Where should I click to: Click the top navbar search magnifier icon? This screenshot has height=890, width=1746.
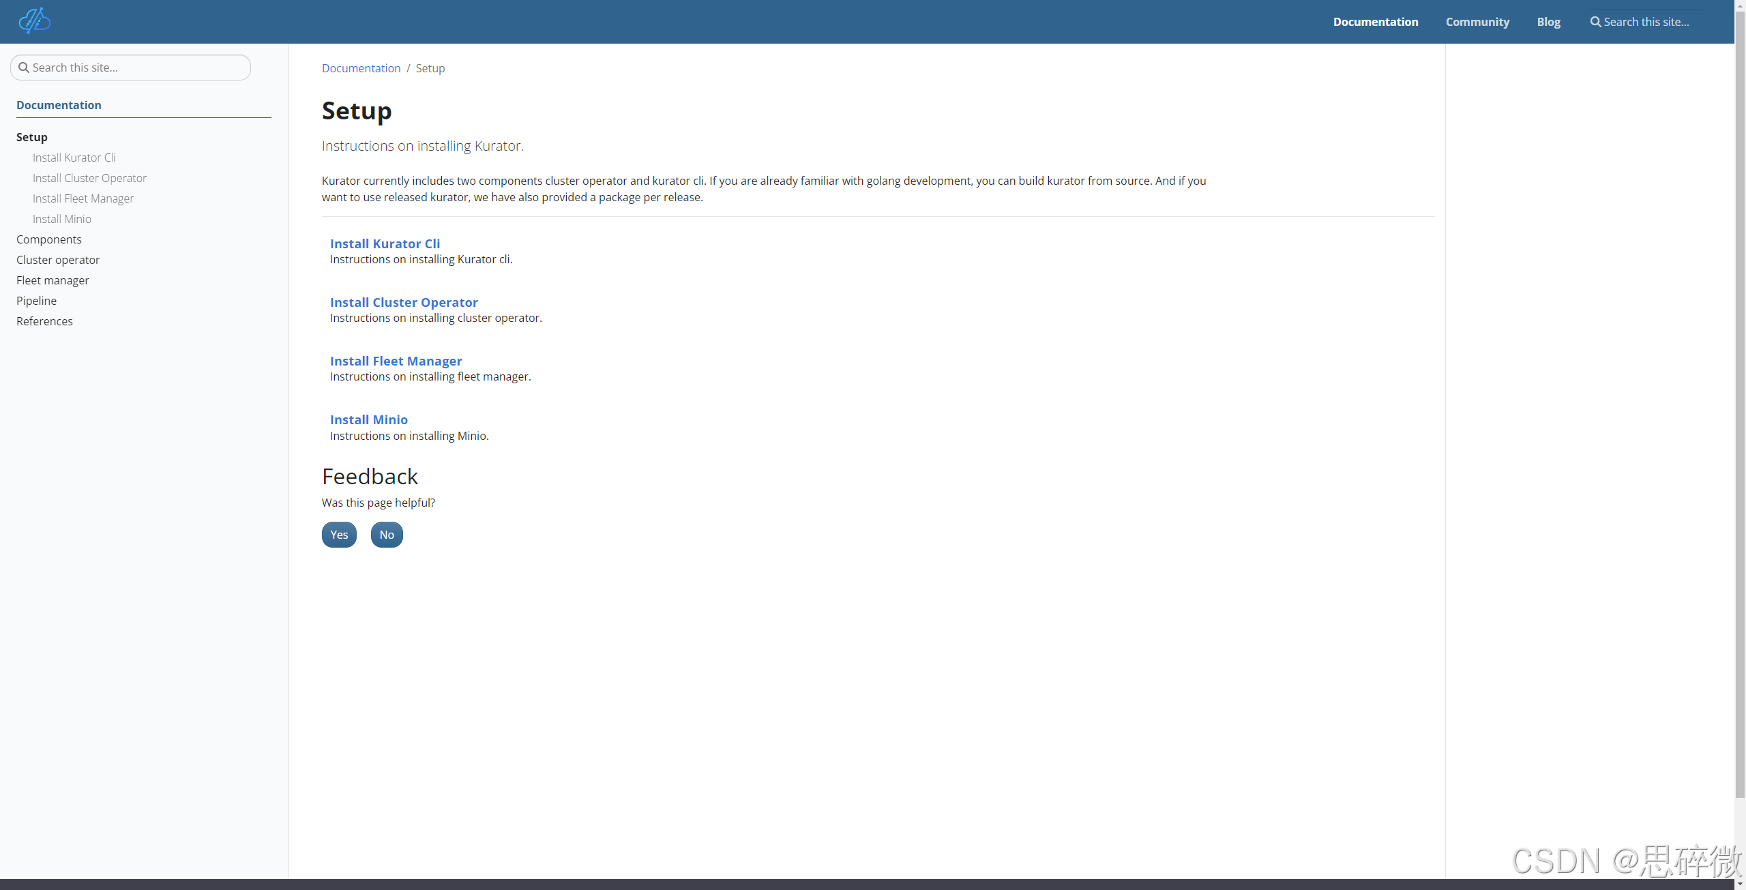click(x=1595, y=22)
